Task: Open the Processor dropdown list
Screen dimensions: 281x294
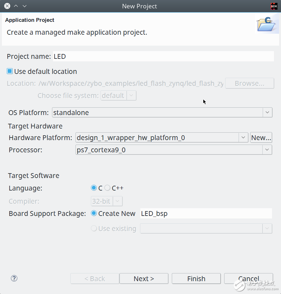Action: (267, 150)
